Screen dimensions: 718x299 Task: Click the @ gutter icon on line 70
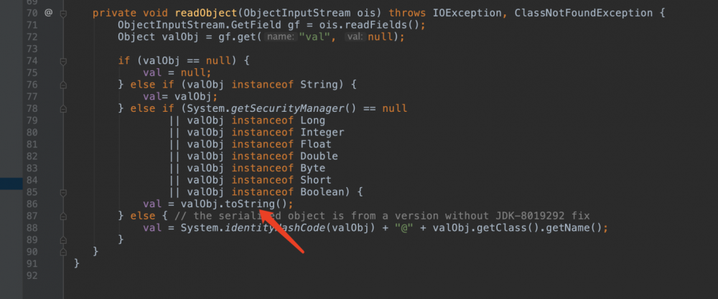[48, 13]
